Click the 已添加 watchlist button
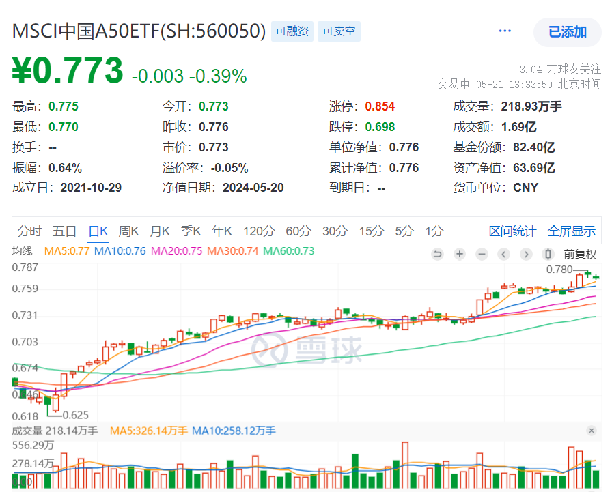The image size is (612, 492). pos(567,32)
